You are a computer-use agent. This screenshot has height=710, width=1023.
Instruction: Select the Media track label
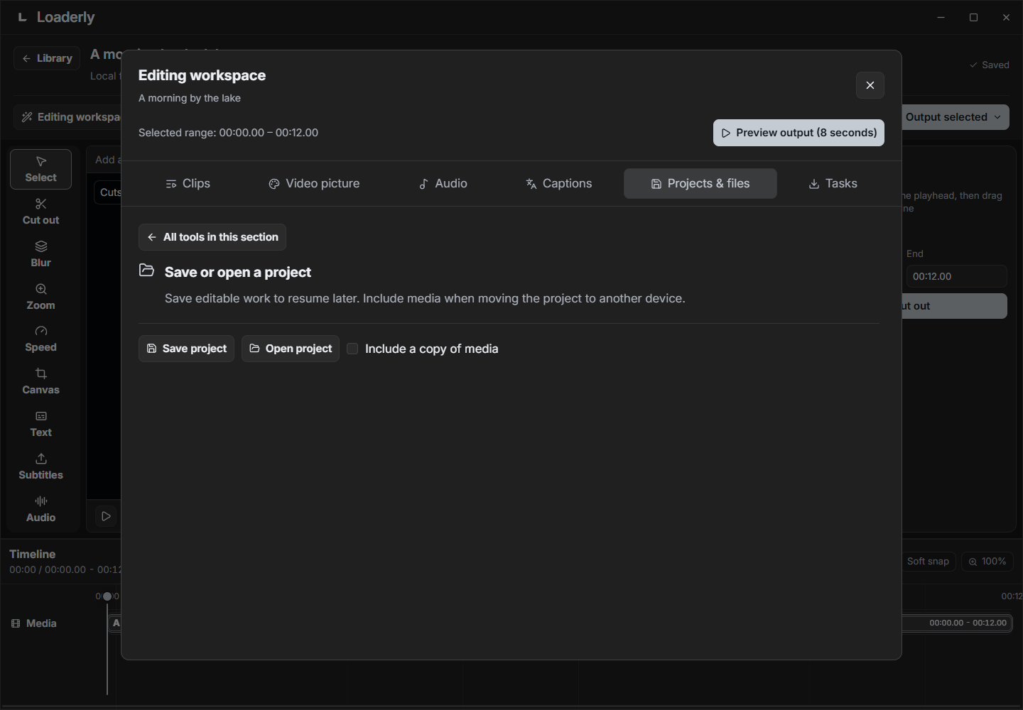point(34,623)
